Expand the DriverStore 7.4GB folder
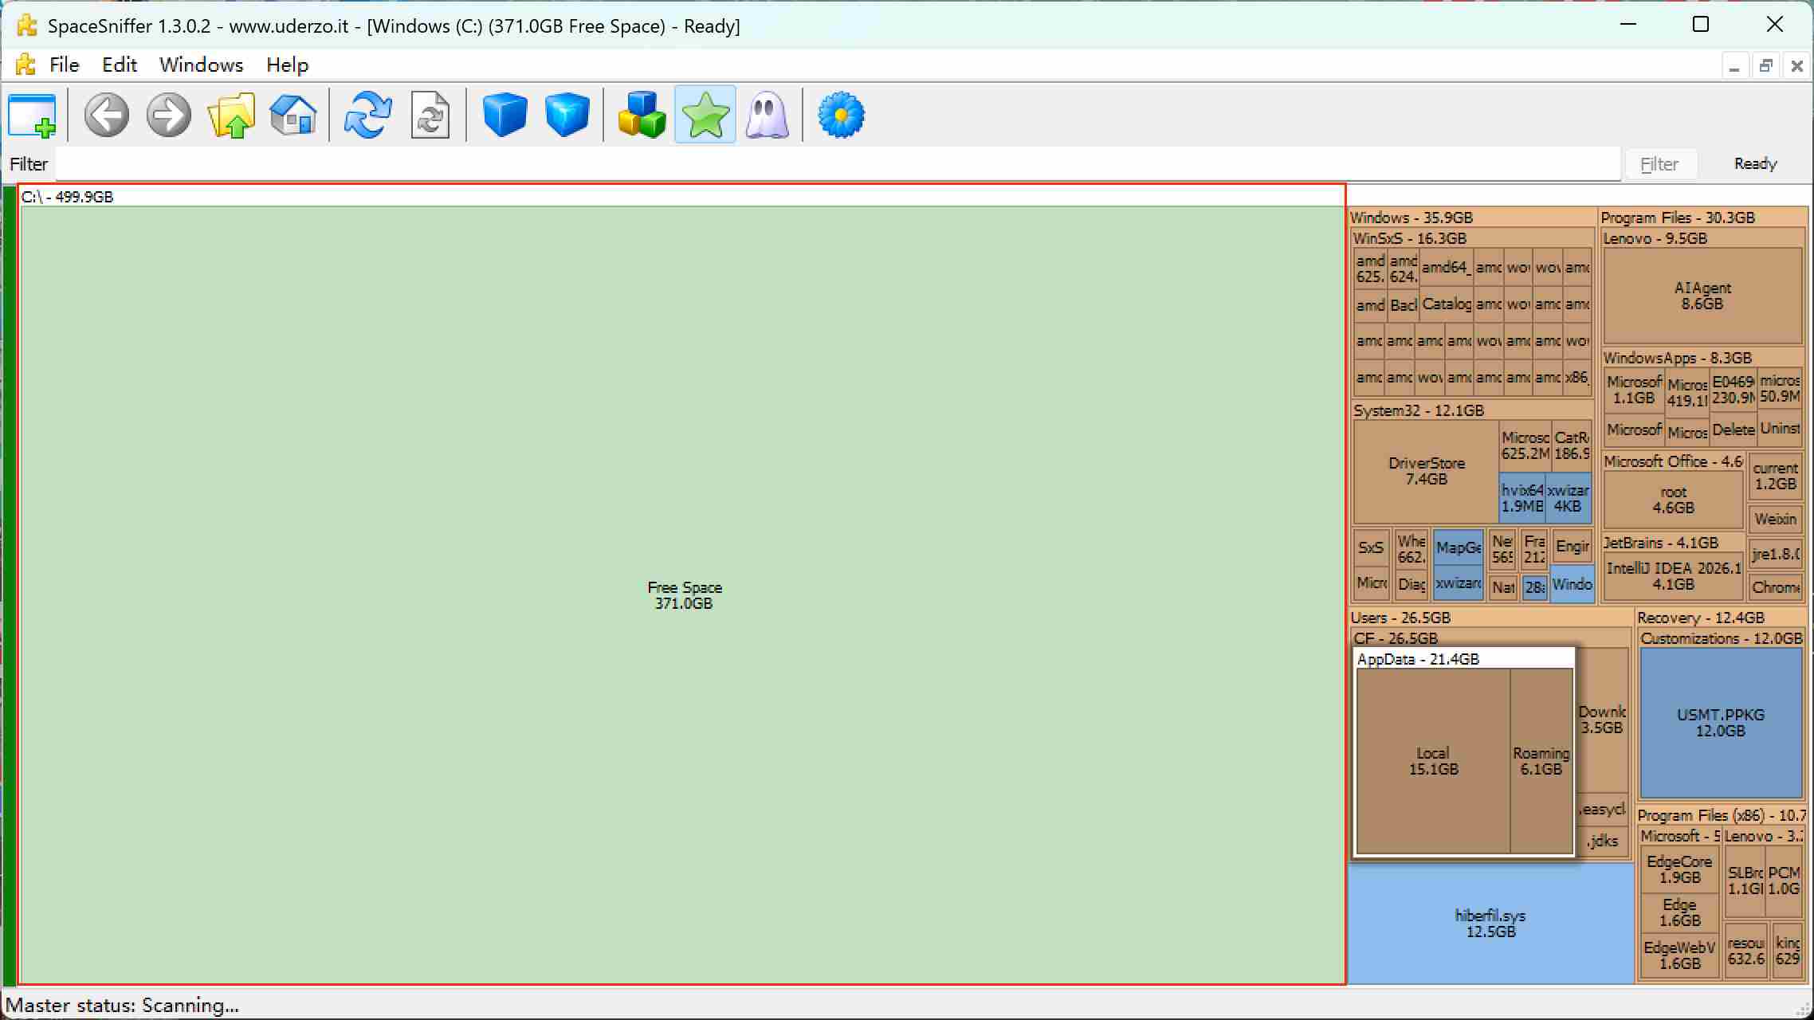The width and height of the screenshot is (1814, 1020). [1426, 471]
